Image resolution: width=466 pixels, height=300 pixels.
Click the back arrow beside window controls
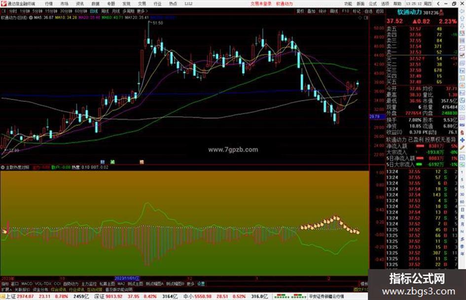438,3
